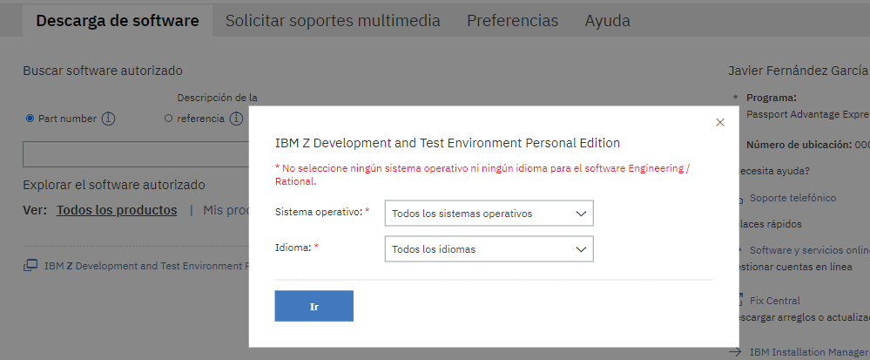
Task: Show Todos los productos view
Action: [x=117, y=210]
